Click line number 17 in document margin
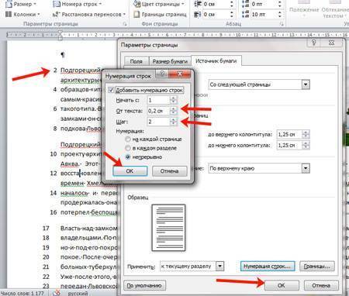Image resolution: width=349 pixels, height=296 pixels. (x=46, y=228)
